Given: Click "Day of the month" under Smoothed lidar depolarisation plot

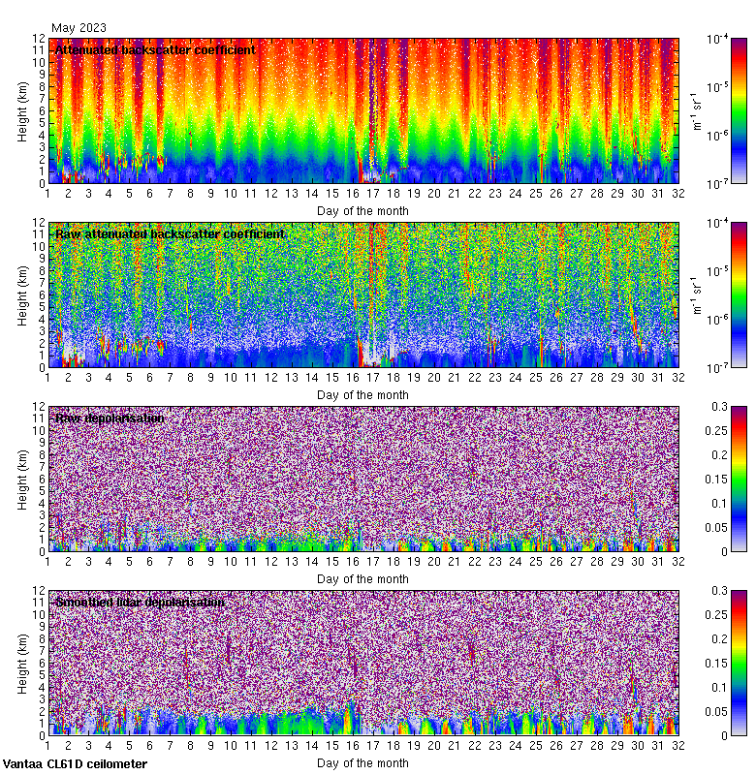Looking at the screenshot, I should [362, 763].
